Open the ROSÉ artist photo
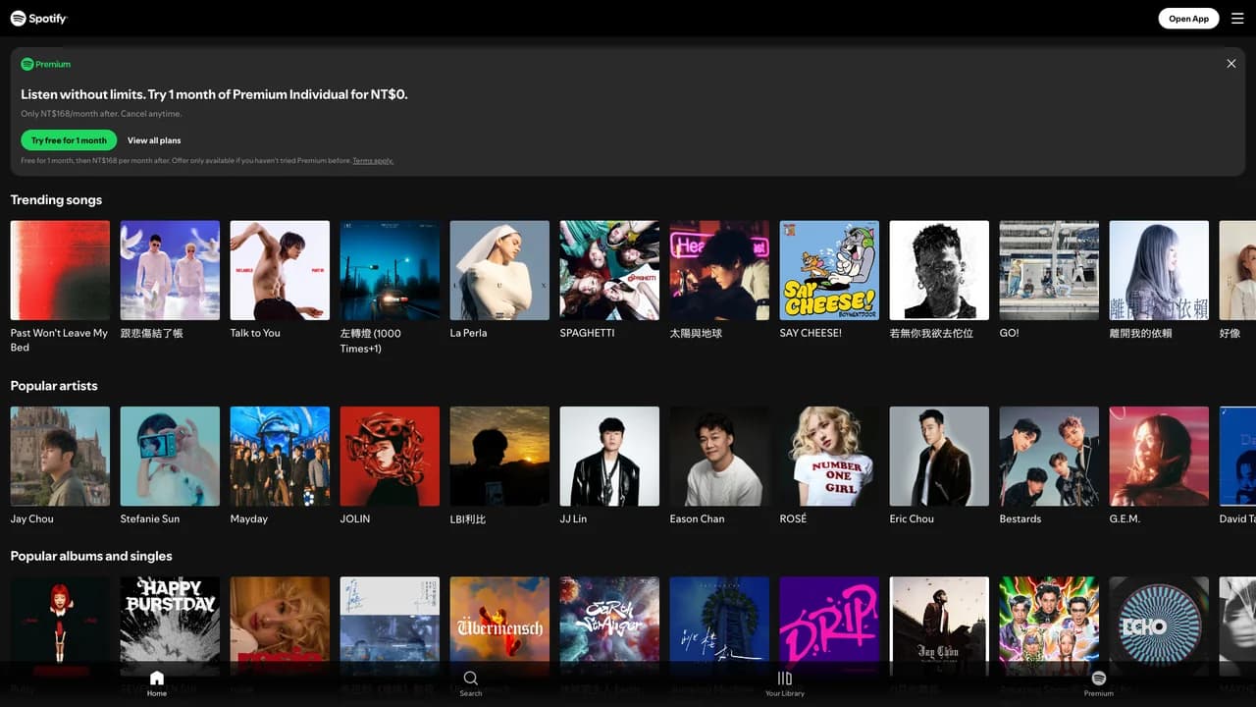The image size is (1256, 707). coord(829,457)
